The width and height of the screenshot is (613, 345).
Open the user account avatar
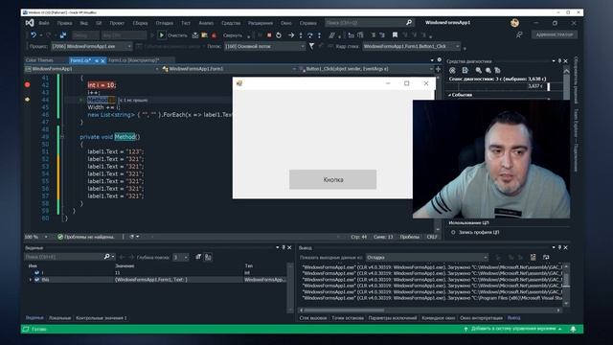pyautogui.click(x=515, y=23)
